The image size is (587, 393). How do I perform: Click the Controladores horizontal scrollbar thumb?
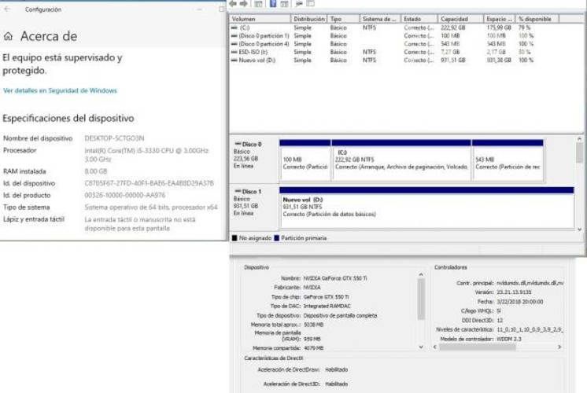[x=478, y=347]
